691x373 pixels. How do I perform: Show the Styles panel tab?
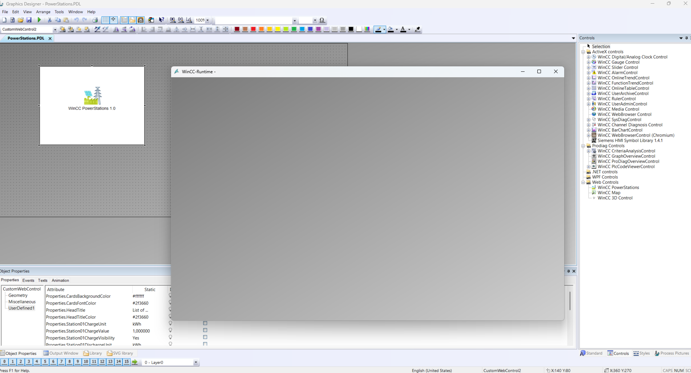point(642,353)
